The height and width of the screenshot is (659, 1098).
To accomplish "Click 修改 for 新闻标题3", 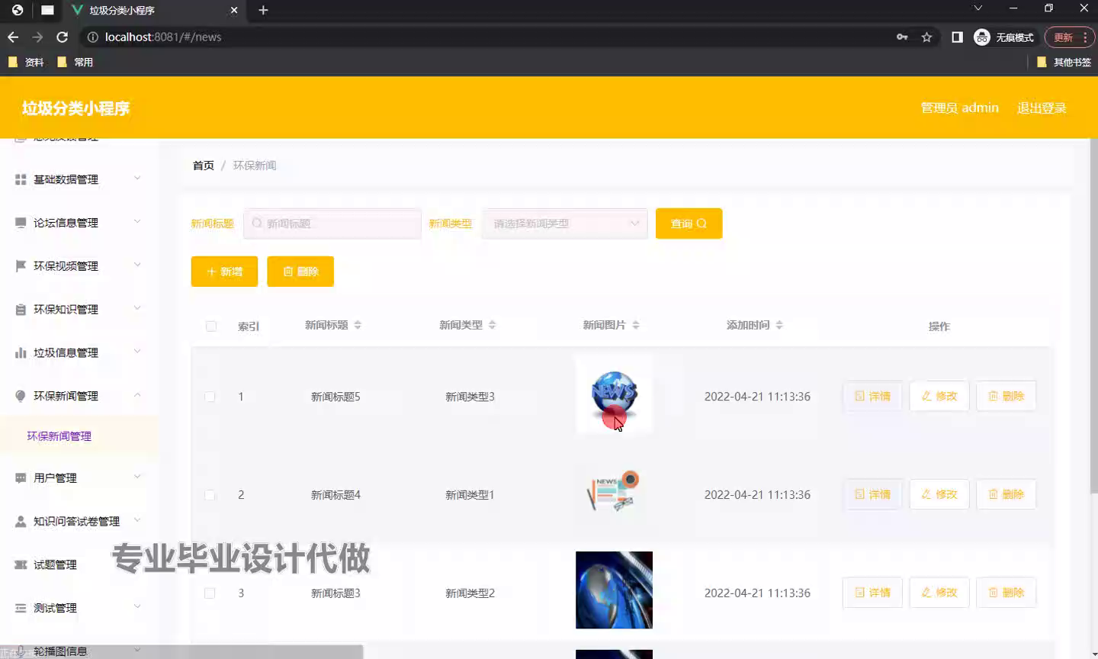I will (939, 593).
